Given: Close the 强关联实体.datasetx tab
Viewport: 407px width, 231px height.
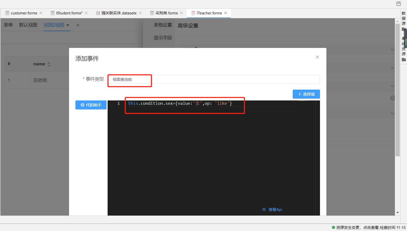Looking at the screenshot, I should 140,13.
